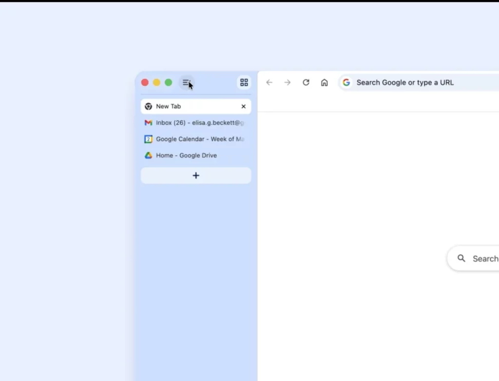The height and width of the screenshot is (381, 499).
Task: Click the Google logo in the address bar
Action: (x=346, y=82)
